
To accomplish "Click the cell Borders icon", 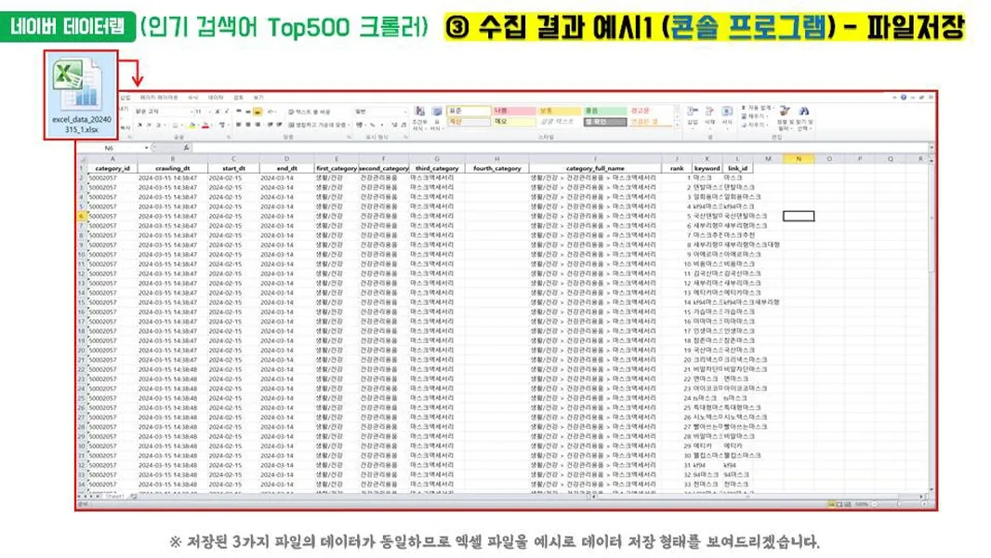I will pyautogui.click(x=175, y=126).
